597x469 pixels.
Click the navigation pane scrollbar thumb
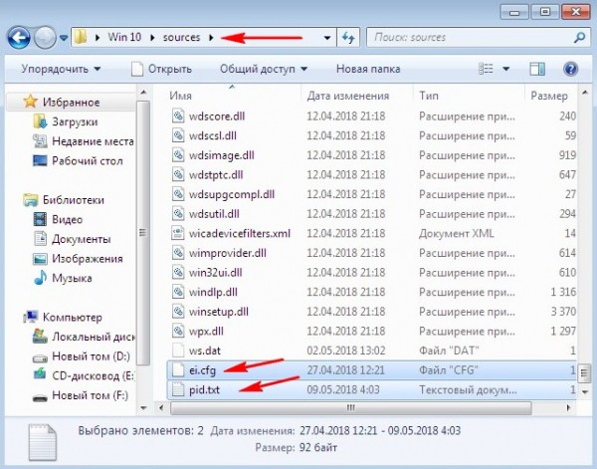[143, 232]
